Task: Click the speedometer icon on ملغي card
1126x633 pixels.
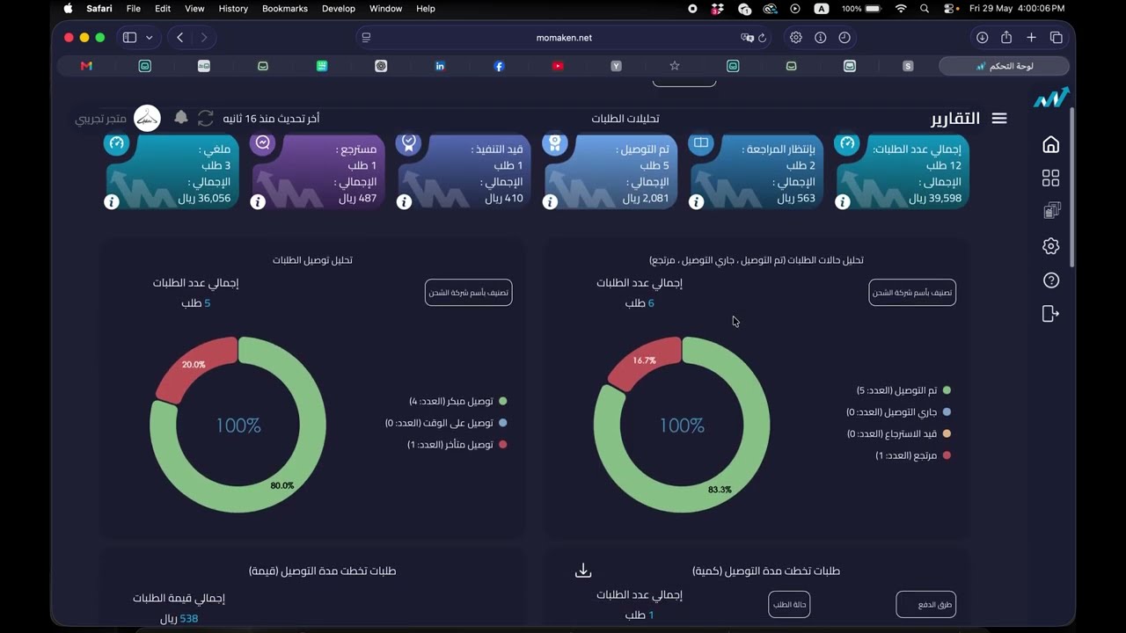Action: click(117, 143)
